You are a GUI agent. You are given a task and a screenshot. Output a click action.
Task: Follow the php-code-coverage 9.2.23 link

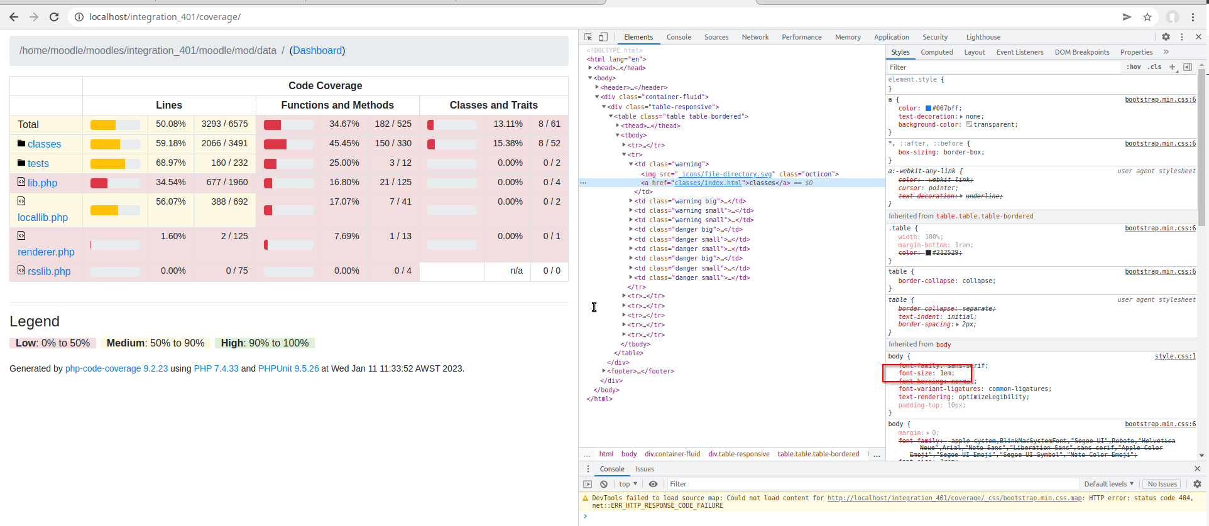pos(117,368)
